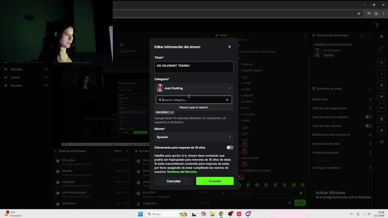388x218 pixels.
Task: Open the Términos del Servicio link
Action: [182, 172]
